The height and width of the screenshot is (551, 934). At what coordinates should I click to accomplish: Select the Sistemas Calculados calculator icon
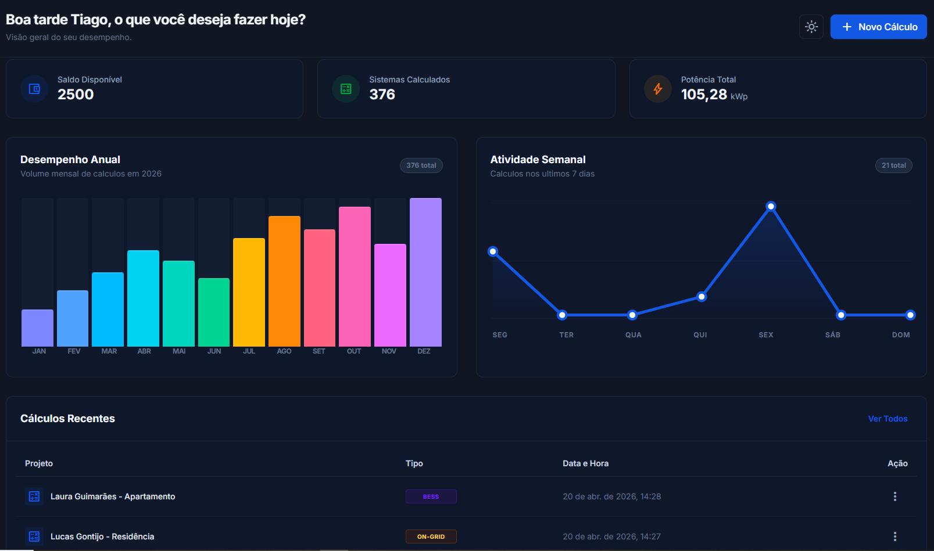(x=346, y=89)
